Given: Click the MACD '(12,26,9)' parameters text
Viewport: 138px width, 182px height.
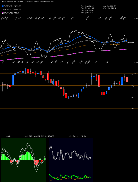Looking at the screenshot, I should tap(29, 136).
